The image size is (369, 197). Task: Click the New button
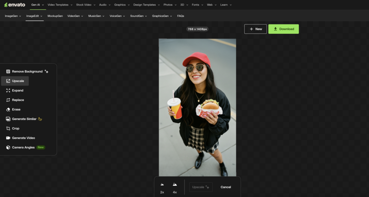(255, 29)
